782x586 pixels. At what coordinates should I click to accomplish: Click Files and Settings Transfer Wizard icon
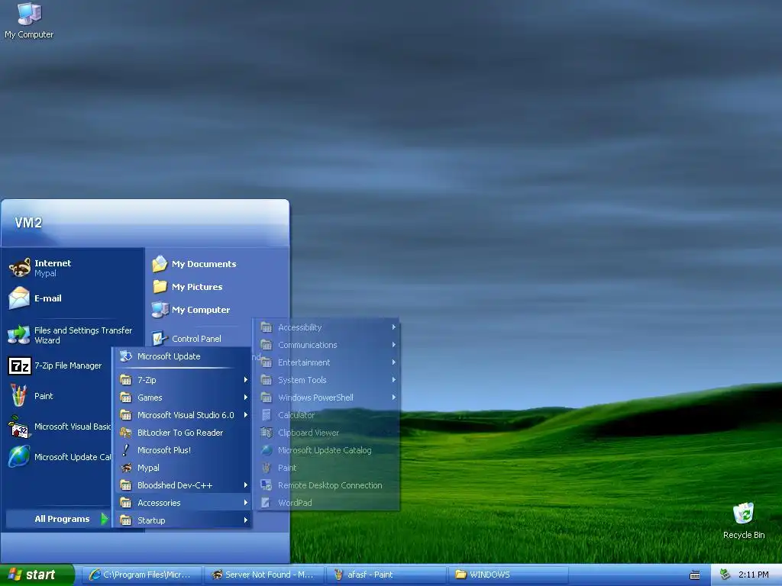(x=19, y=335)
